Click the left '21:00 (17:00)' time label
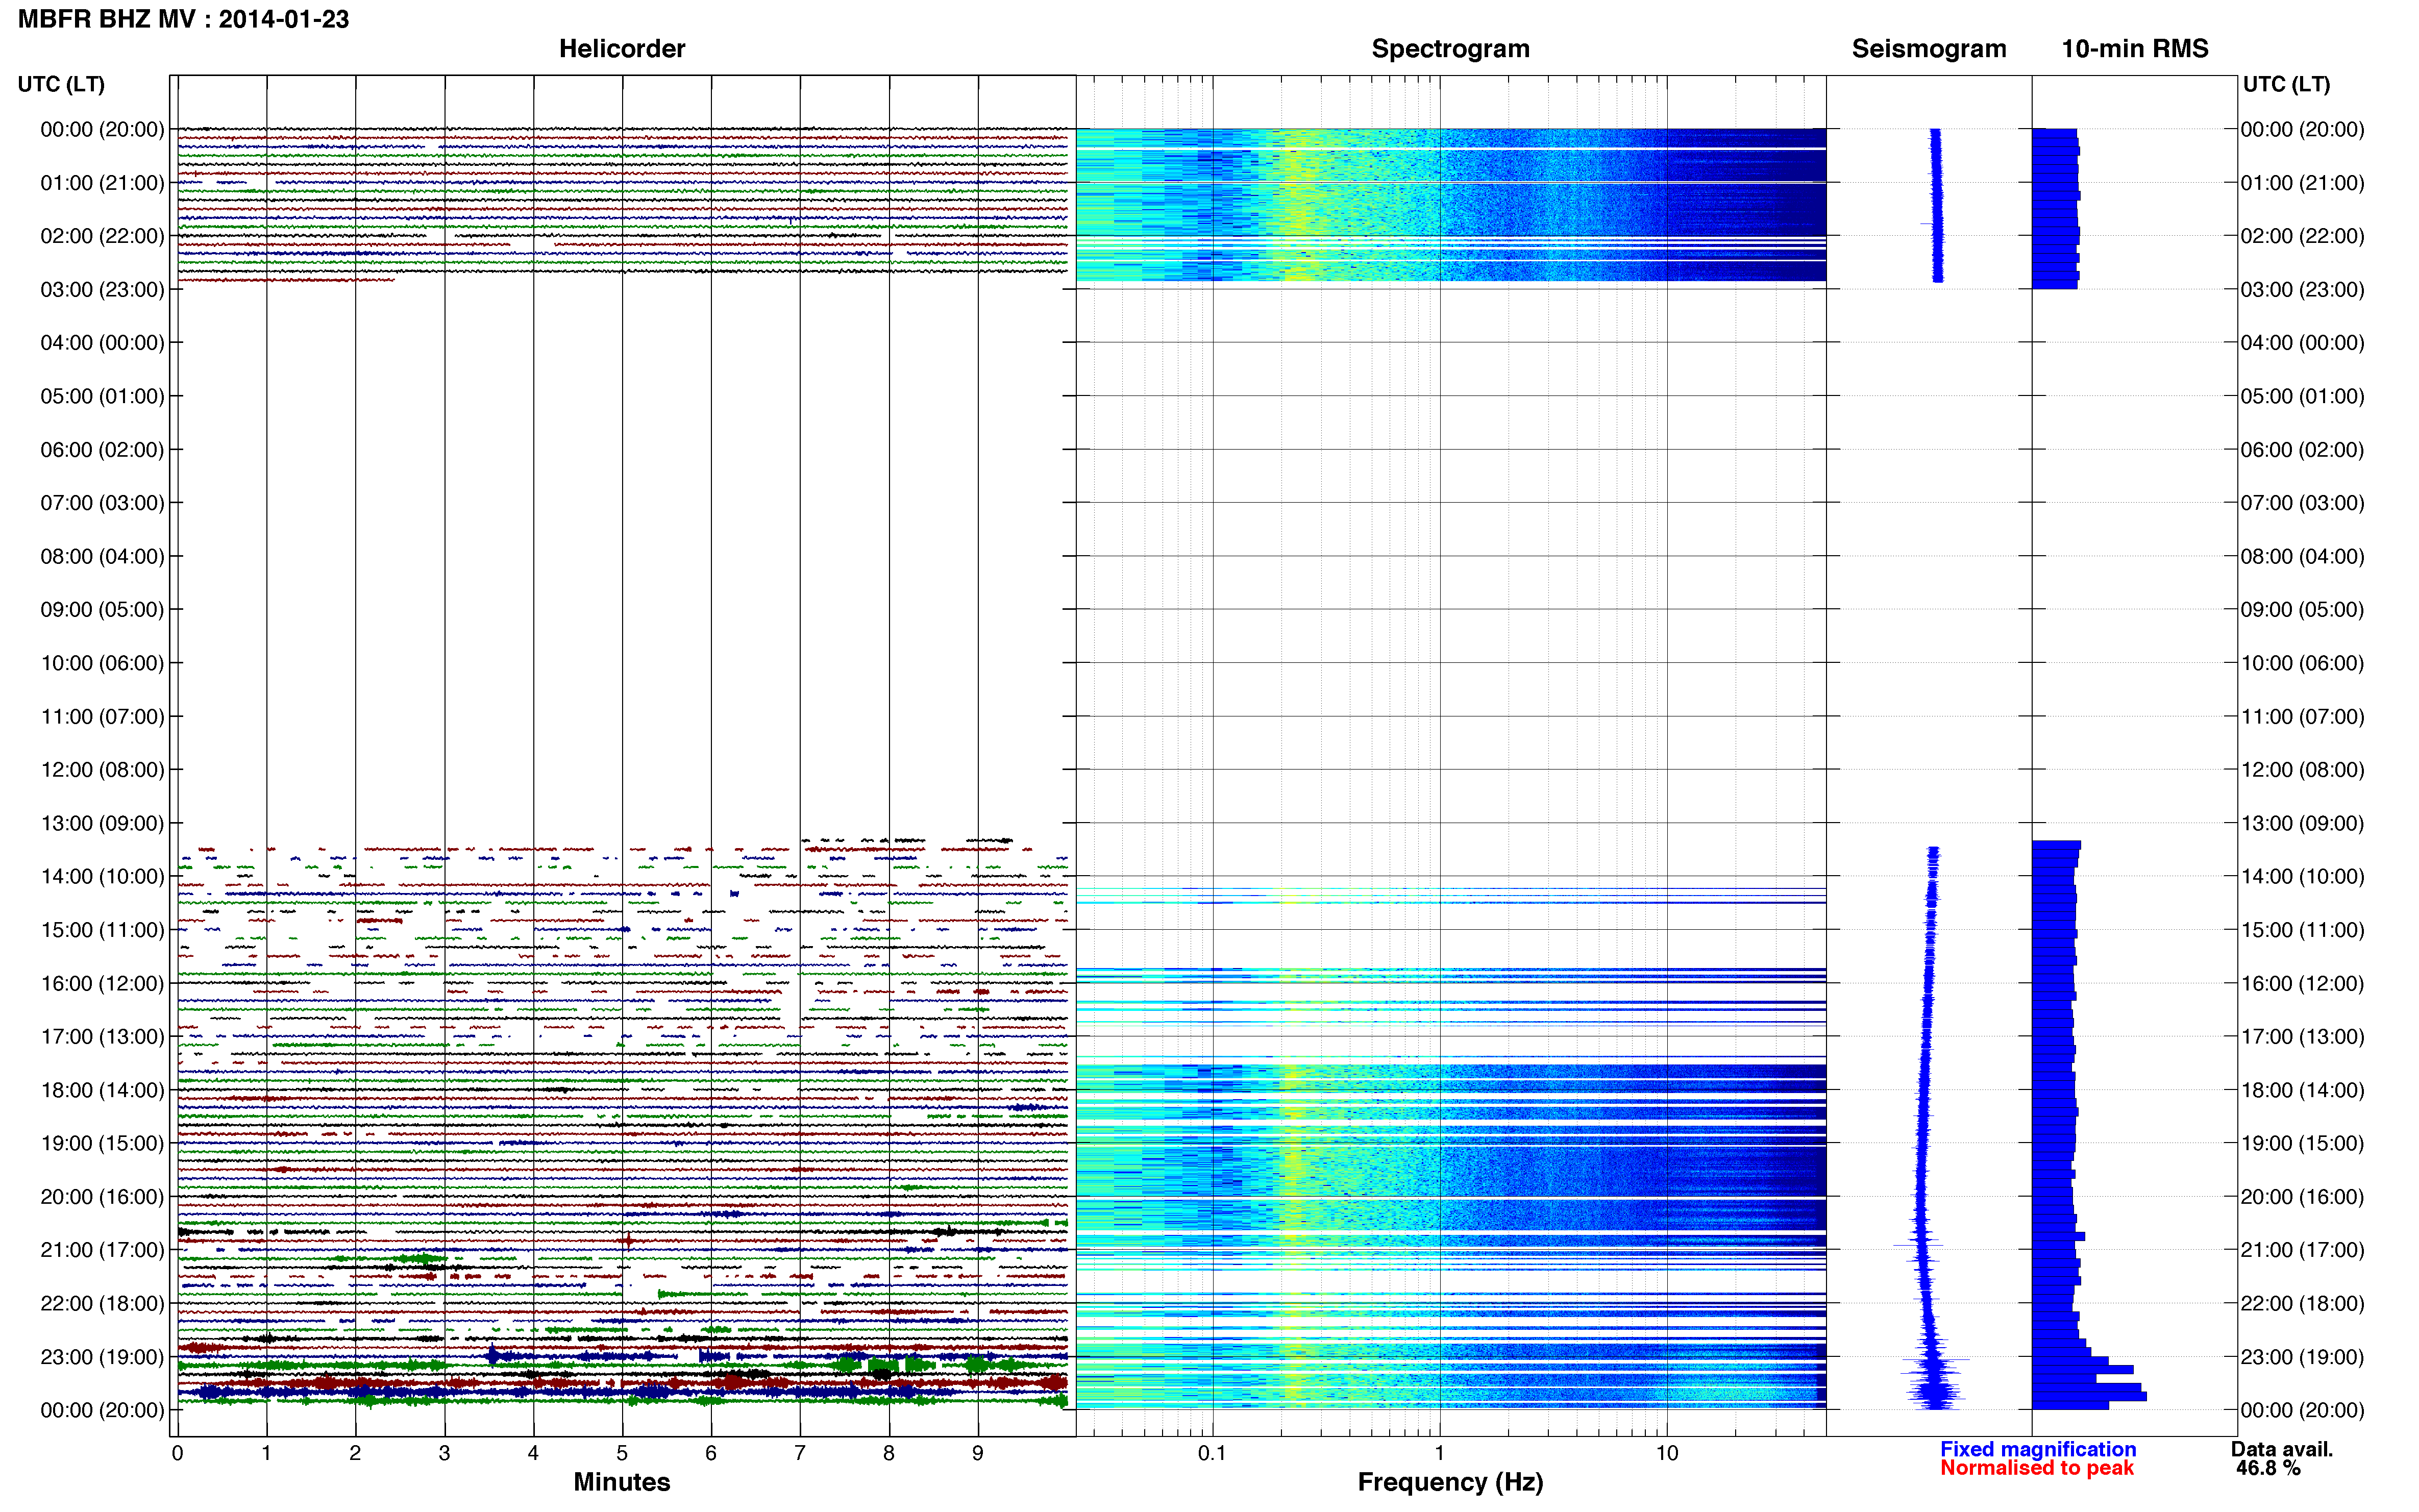Image resolution: width=2419 pixels, height=1512 pixels. (x=102, y=1250)
